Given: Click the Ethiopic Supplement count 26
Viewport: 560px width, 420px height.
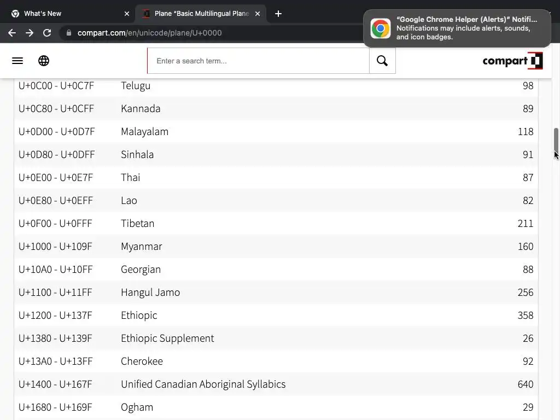Looking at the screenshot, I should (x=528, y=338).
